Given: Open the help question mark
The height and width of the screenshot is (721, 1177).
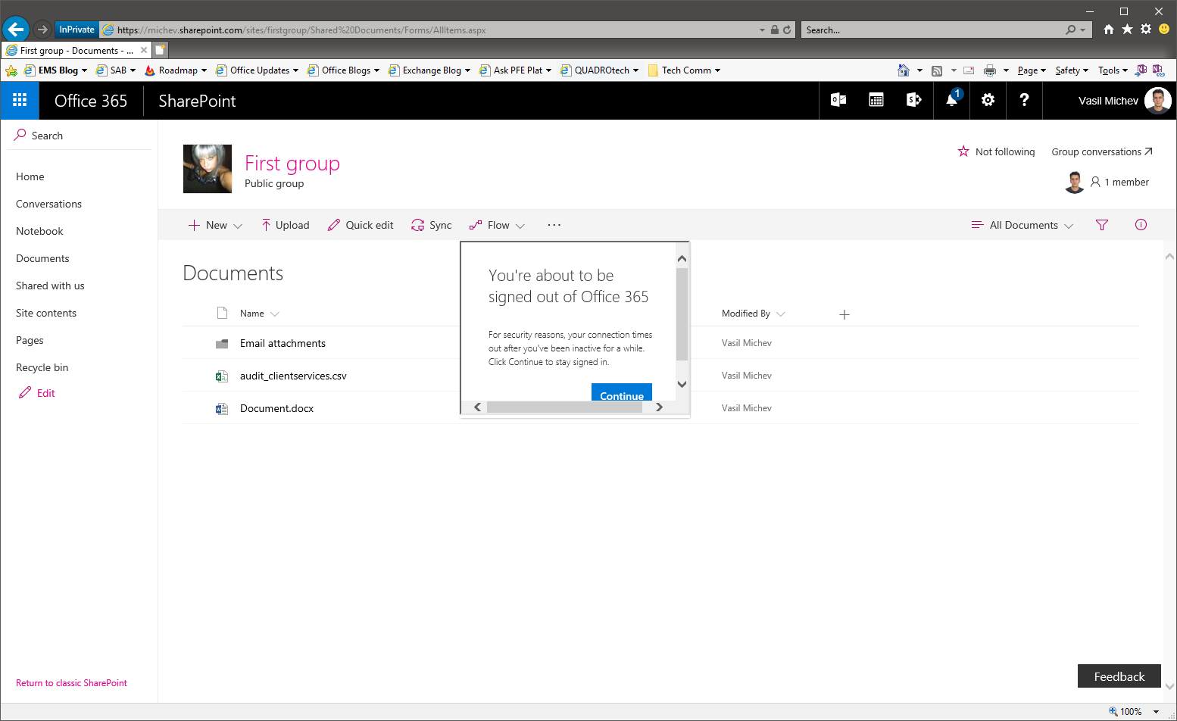Looking at the screenshot, I should [1025, 100].
